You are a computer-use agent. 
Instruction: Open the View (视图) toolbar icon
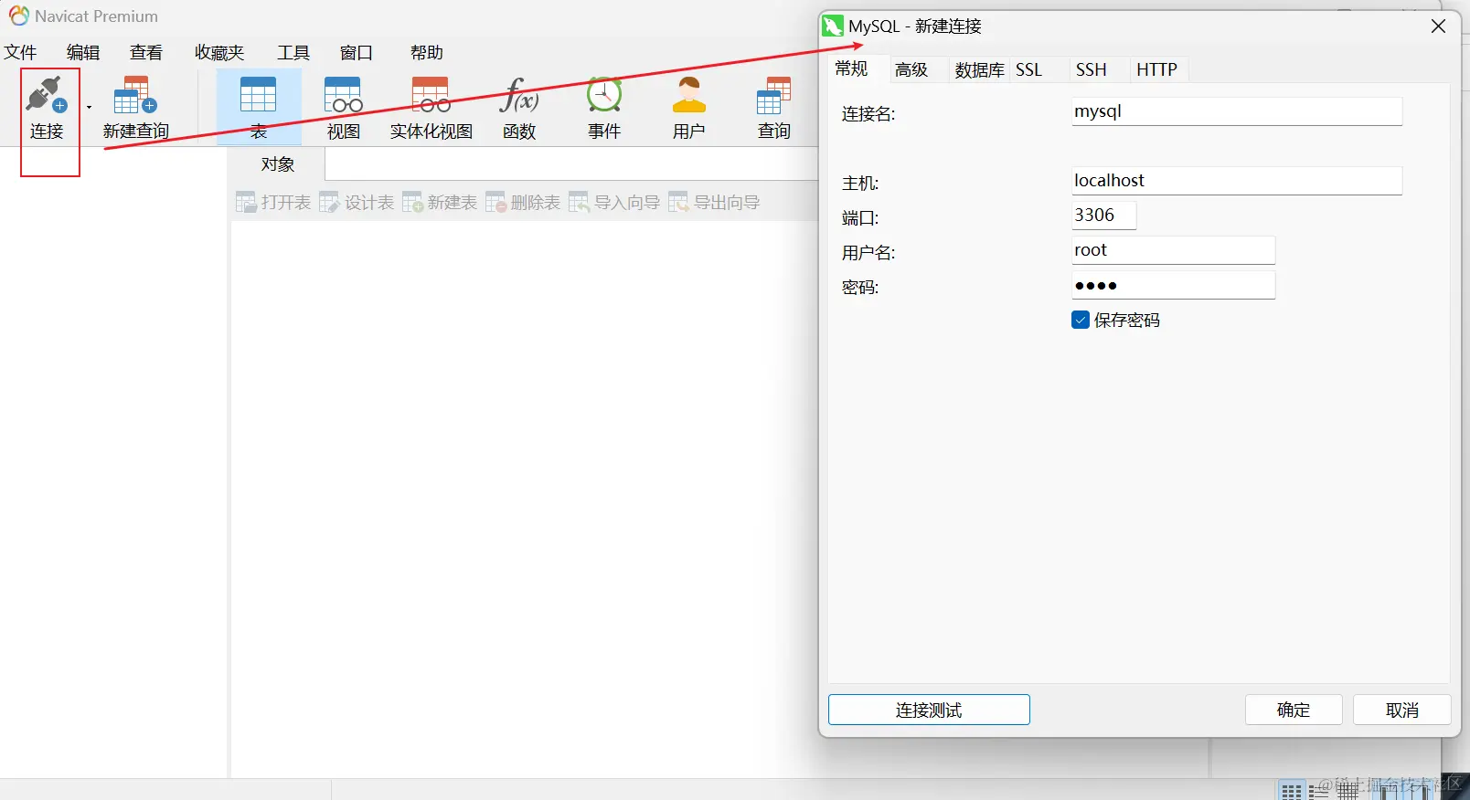coord(344,108)
